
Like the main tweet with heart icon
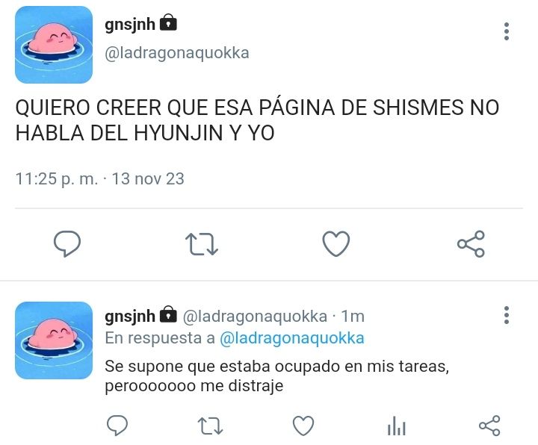click(336, 243)
